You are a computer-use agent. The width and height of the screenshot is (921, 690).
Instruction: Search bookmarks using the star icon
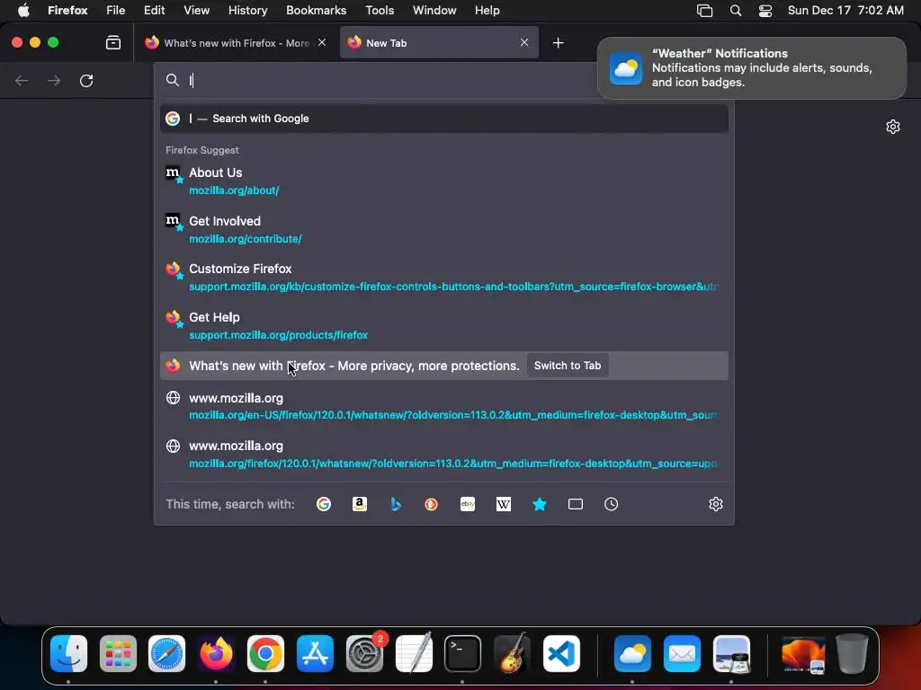540,504
